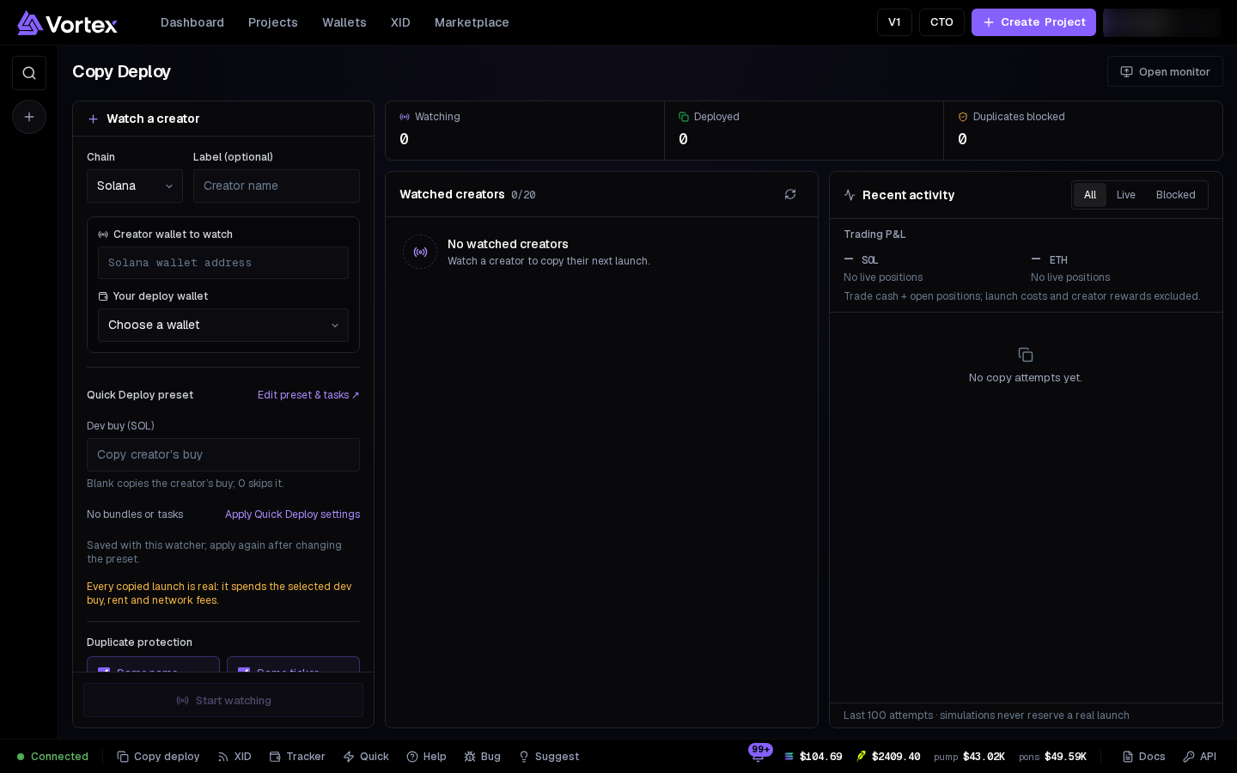The width and height of the screenshot is (1237, 773).
Task: Select the Live activity filter
Action: [1126, 195]
